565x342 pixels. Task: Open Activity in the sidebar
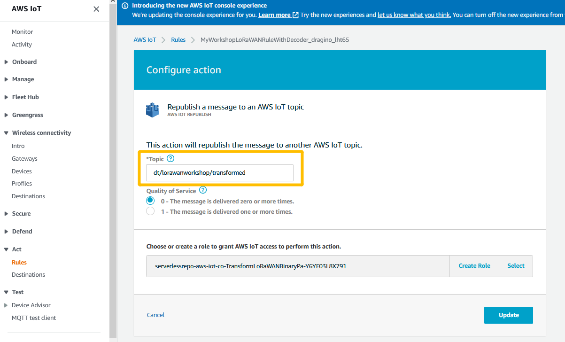(22, 45)
